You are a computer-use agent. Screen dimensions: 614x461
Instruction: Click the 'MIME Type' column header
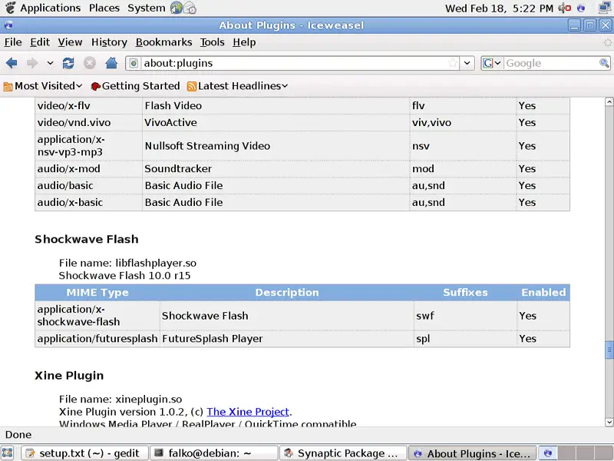(x=97, y=293)
